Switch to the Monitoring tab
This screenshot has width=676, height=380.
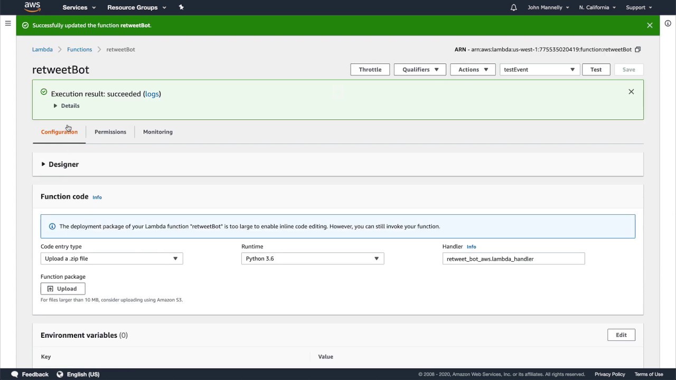coord(158,132)
